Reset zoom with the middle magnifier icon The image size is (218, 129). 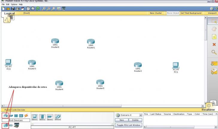tap(49, 9)
